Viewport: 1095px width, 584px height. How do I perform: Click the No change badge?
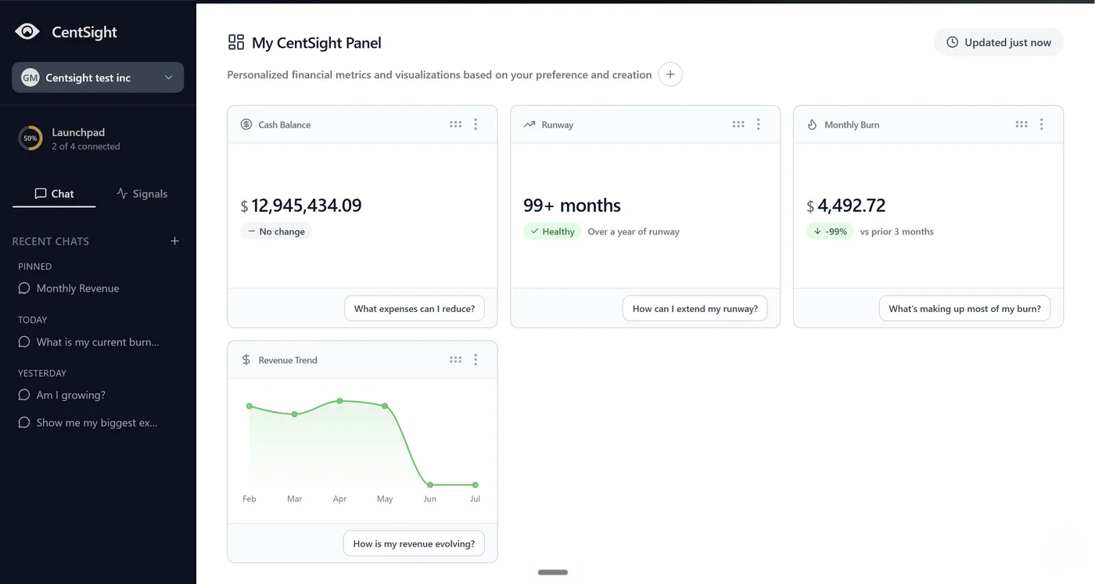pos(276,231)
